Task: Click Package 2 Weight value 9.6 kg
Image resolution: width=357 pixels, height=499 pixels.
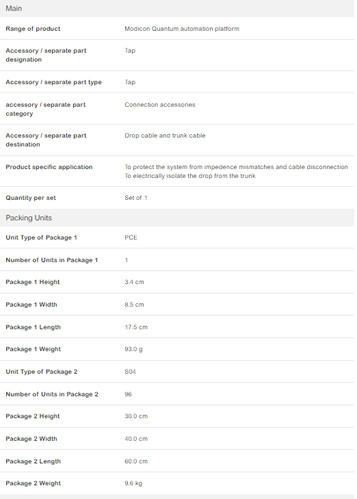Action: point(133,483)
